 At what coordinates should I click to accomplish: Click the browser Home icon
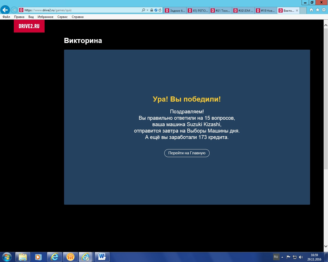(x=311, y=10)
